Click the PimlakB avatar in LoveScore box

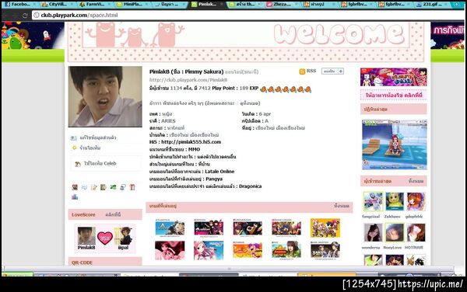[86, 236]
